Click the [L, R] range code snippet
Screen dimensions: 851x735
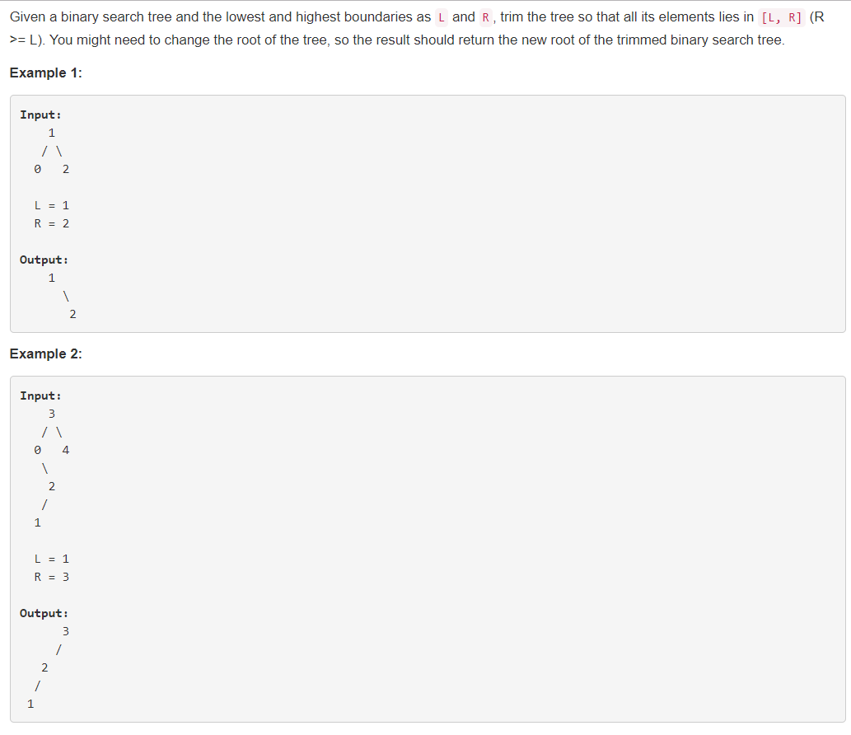[781, 17]
